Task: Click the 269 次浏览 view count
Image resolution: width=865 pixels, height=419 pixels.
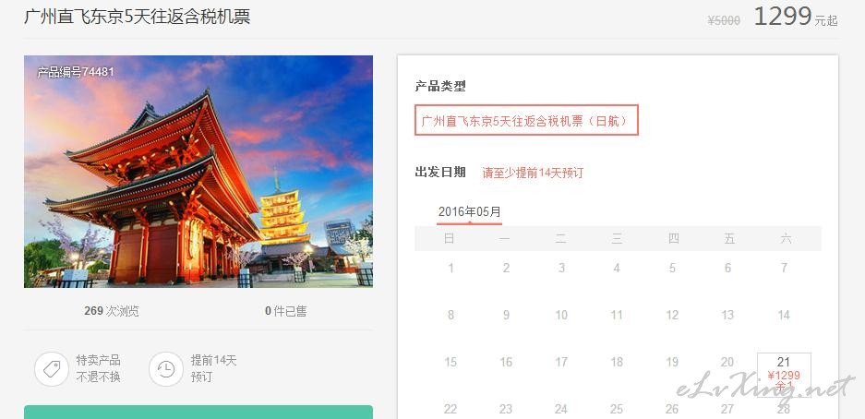Action: pos(112,311)
